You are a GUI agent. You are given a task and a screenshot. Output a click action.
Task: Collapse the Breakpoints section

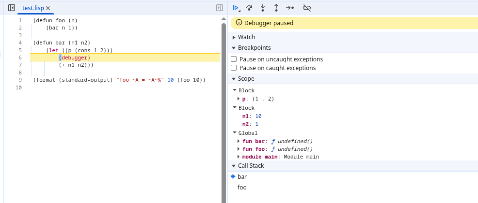coord(234,48)
